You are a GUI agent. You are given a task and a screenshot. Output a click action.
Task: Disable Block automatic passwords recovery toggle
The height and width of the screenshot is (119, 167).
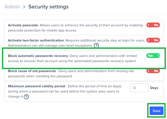(x=153, y=56)
